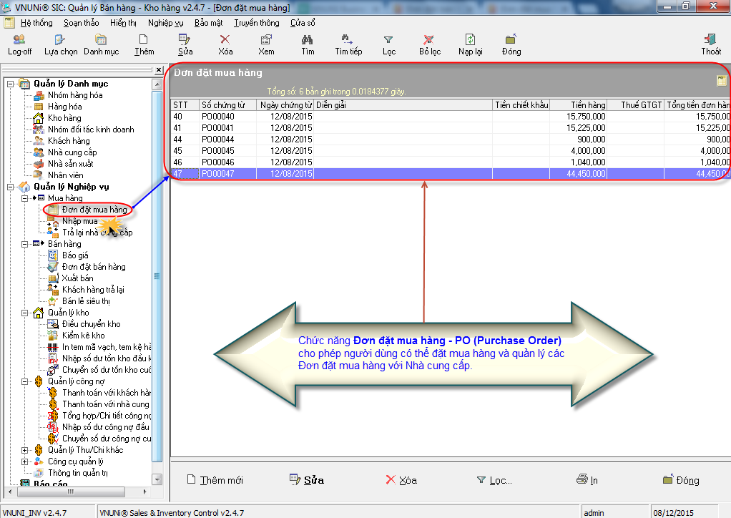The height and width of the screenshot is (518, 731).
Task: Click the Nạp lại (reload) toolbar icon
Action: tap(470, 40)
